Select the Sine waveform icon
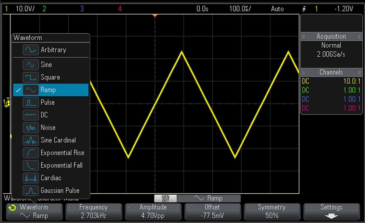The height and width of the screenshot is (223, 365). tap(31, 64)
